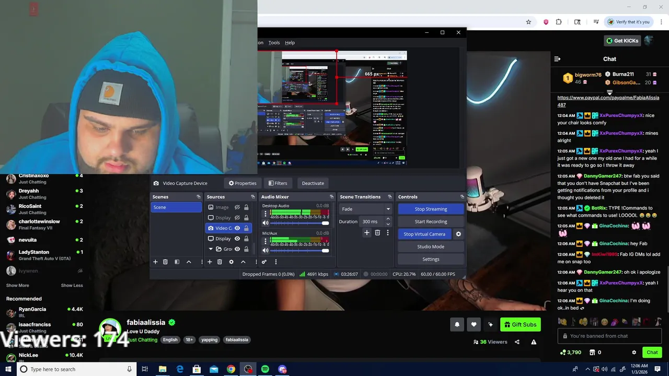Click the Windows search box
The width and height of the screenshot is (669, 376).
(x=76, y=369)
